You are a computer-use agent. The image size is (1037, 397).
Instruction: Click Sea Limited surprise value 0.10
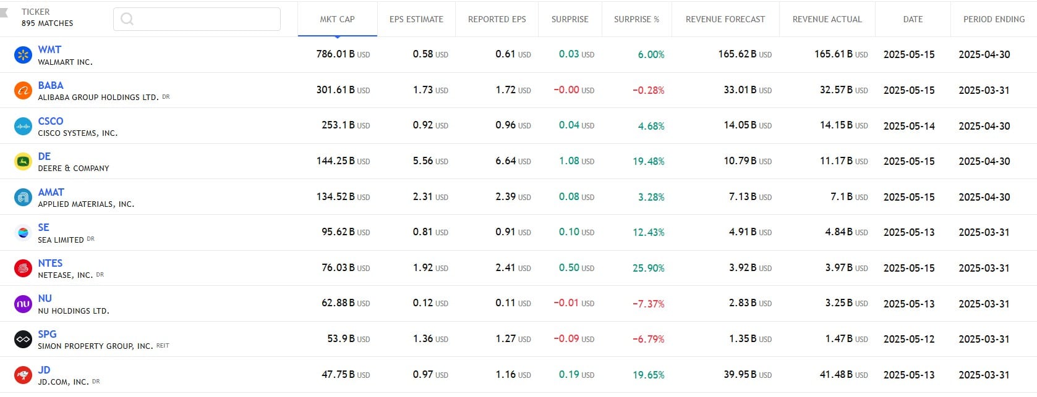[576, 232]
